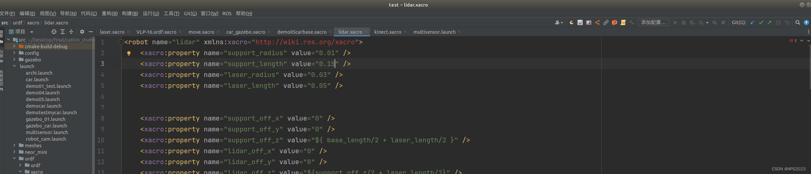811x174 pixels.
Task: Open the ROS menu
Action: click(227, 14)
